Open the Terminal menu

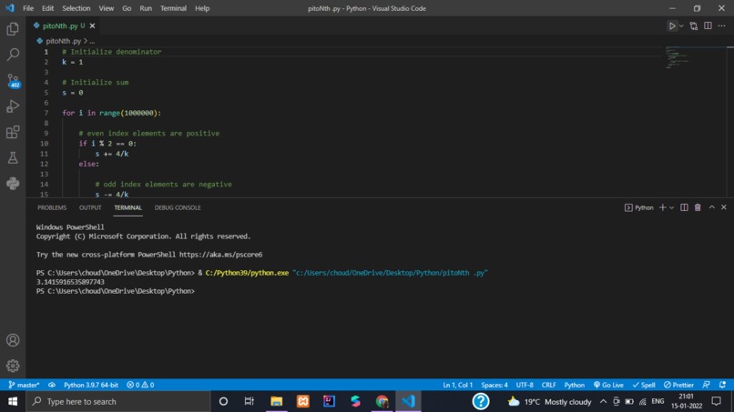[x=173, y=8]
